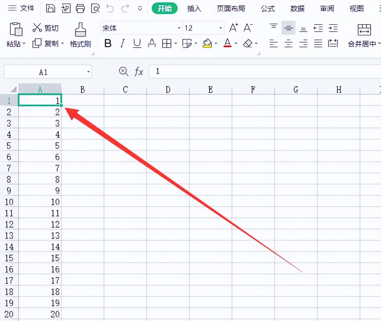The width and height of the screenshot is (381, 321).
Task: Click the distributed alignment icon
Action: coord(333,43)
